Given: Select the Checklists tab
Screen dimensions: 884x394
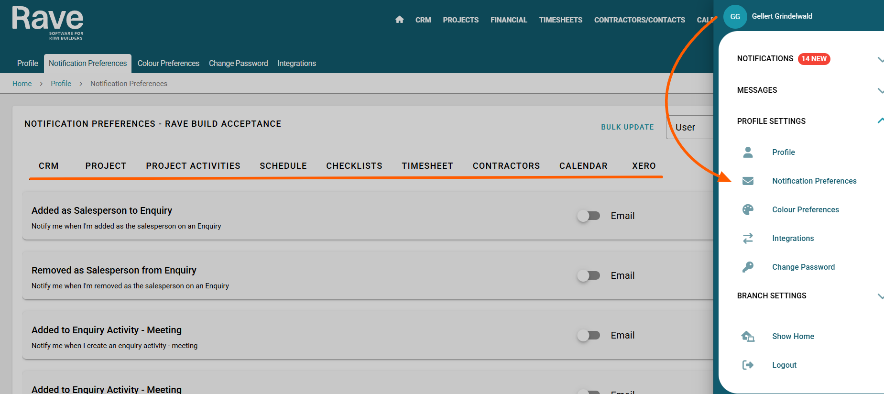Looking at the screenshot, I should coord(354,166).
